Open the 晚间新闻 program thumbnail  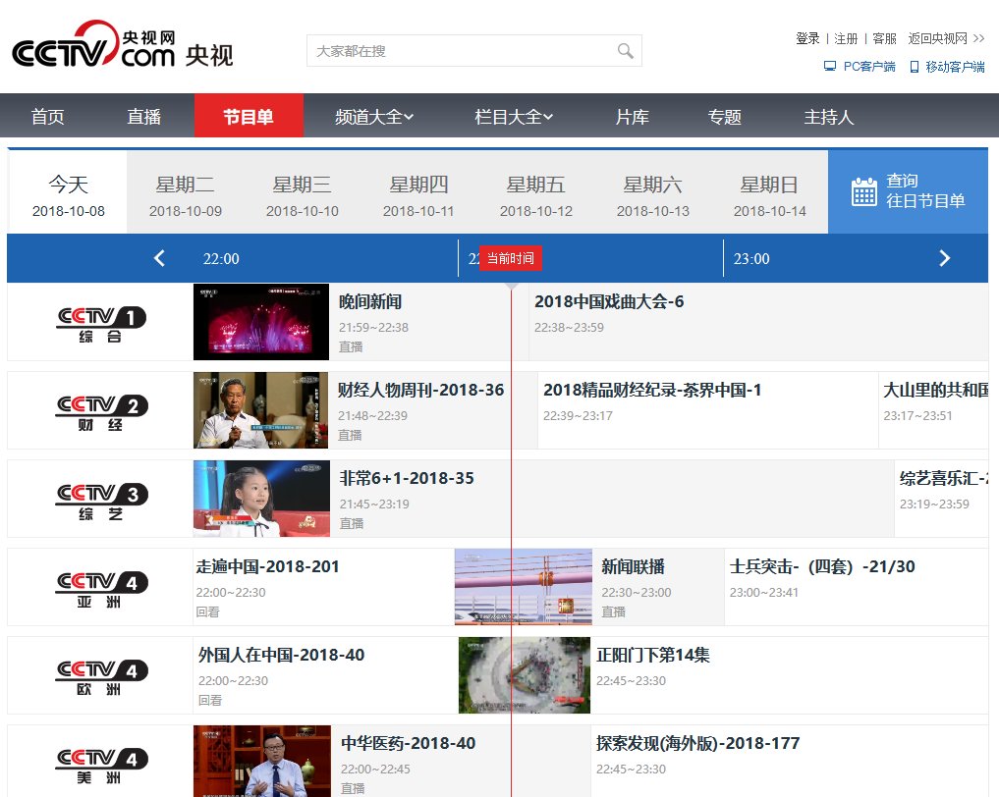[x=260, y=321]
